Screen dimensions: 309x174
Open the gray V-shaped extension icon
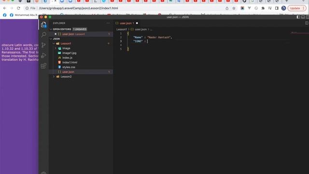point(249,8)
